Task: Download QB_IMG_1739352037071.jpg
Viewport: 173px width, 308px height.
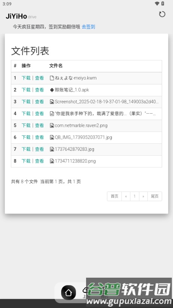Action: click(x=26, y=137)
